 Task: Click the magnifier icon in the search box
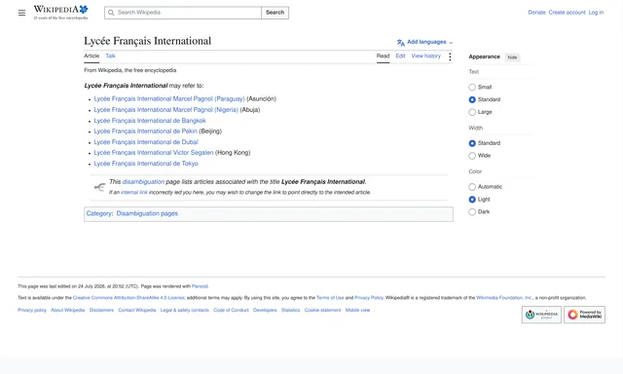click(x=111, y=13)
